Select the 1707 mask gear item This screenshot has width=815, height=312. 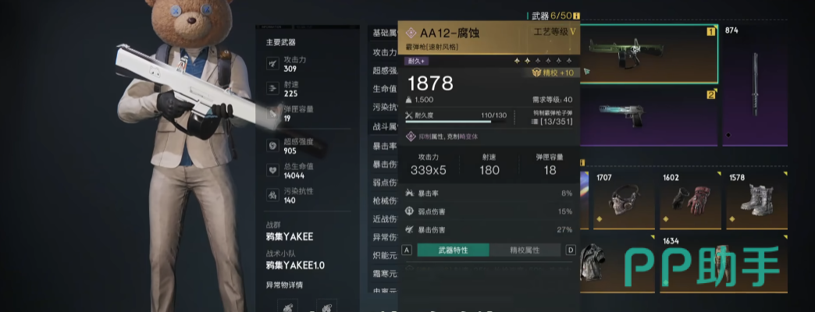pyautogui.click(x=624, y=200)
